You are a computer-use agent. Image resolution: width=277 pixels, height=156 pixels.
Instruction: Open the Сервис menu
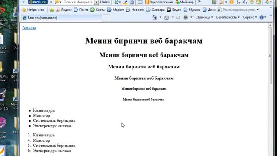[250, 17]
